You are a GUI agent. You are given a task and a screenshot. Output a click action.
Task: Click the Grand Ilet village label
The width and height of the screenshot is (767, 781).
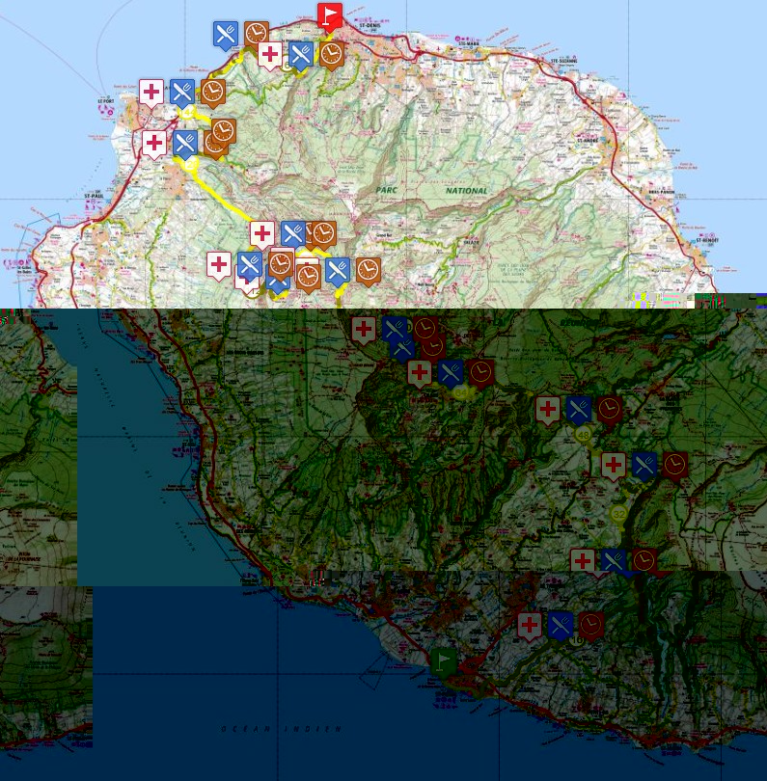click(x=385, y=234)
